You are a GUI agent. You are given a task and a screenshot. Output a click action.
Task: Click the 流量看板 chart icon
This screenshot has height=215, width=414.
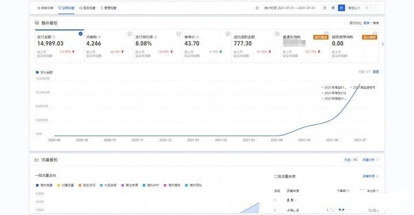pos(37,160)
